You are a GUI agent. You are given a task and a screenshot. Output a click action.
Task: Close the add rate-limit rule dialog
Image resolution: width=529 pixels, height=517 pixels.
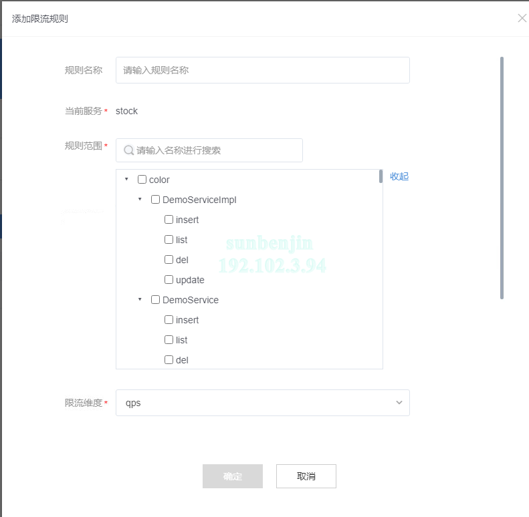(x=522, y=18)
